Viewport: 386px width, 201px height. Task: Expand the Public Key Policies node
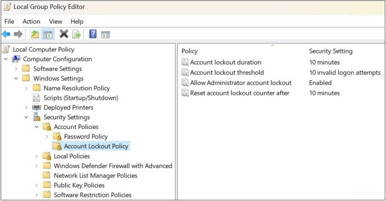point(36,185)
